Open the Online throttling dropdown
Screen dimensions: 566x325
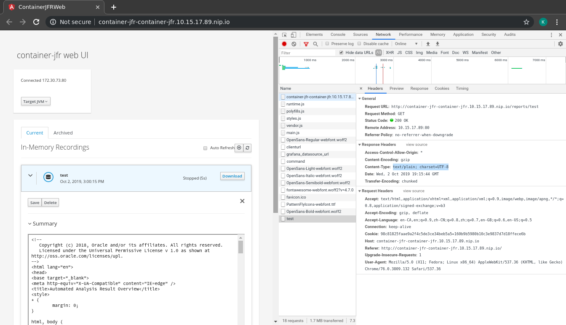(x=406, y=44)
